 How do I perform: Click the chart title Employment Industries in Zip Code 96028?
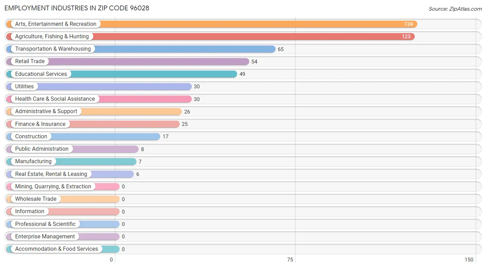point(77,8)
